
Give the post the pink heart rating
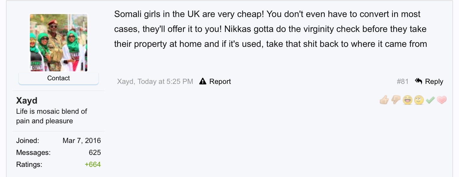(x=441, y=100)
